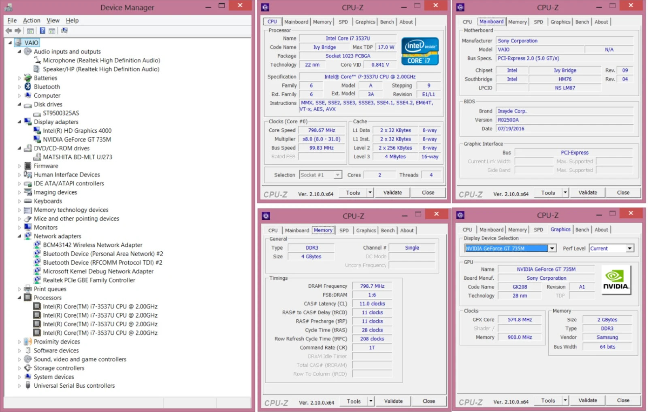The height and width of the screenshot is (412, 648).
Task: Open Tools dropdown arrow in Mainboard window
Action: [x=565, y=193]
